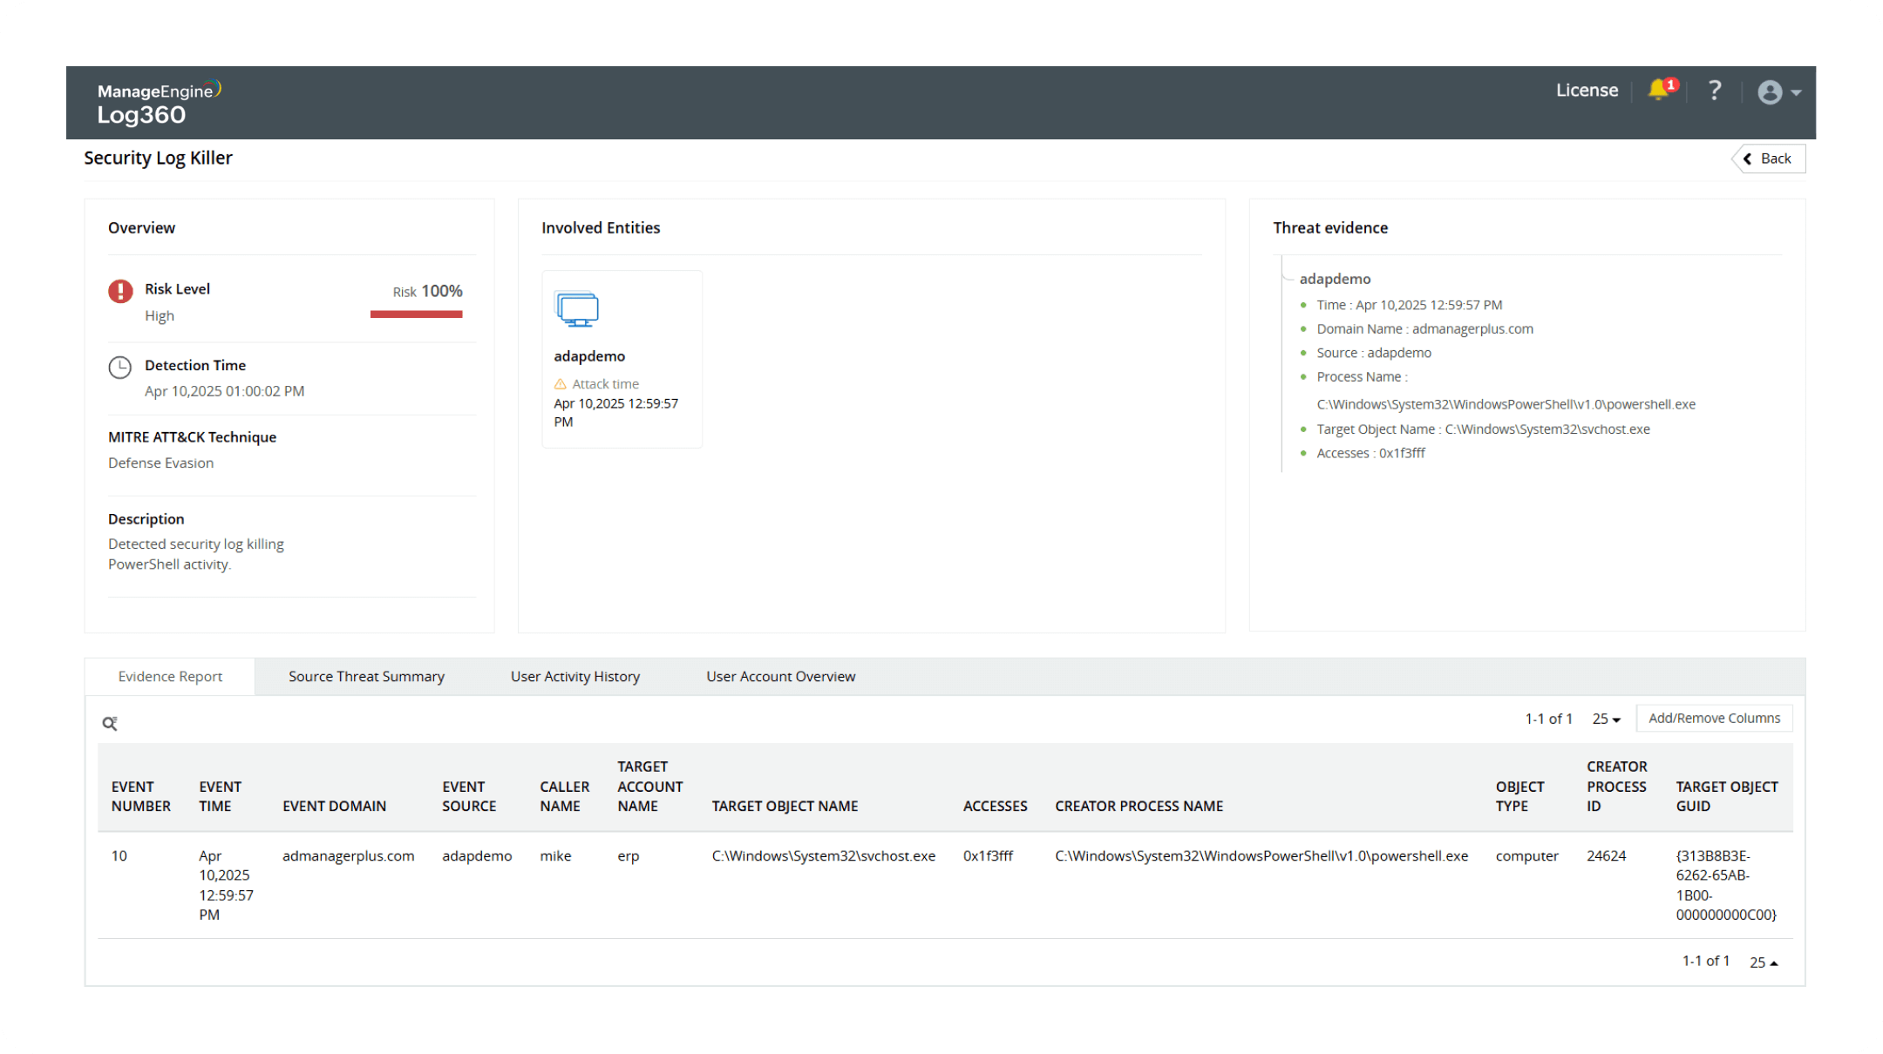Click the red high risk alert icon
This screenshot has width=1883, height=1054.
pyautogui.click(x=120, y=291)
